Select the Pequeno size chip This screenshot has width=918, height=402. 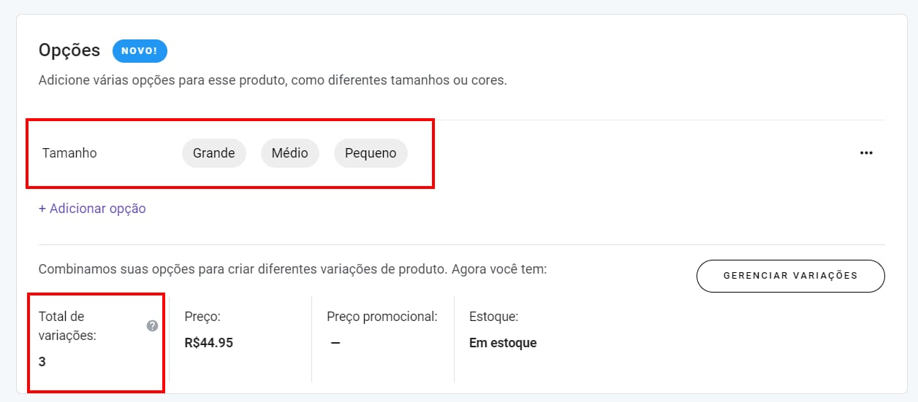[x=371, y=153]
